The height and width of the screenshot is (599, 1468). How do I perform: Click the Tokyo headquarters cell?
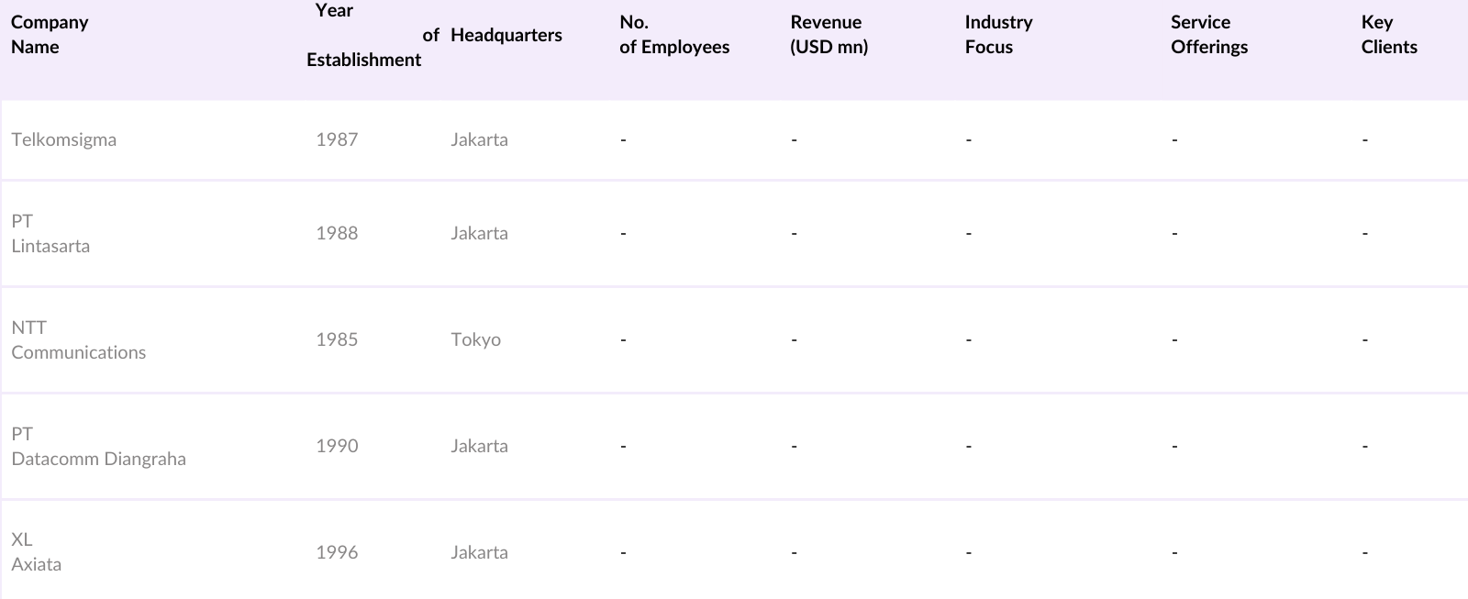click(475, 339)
